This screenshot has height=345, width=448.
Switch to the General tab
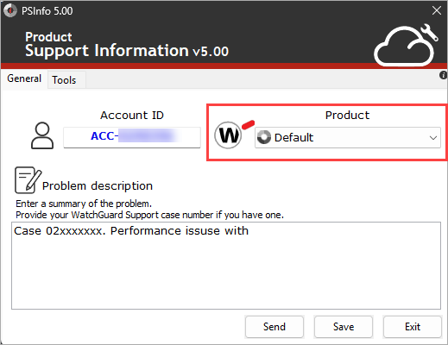point(24,78)
